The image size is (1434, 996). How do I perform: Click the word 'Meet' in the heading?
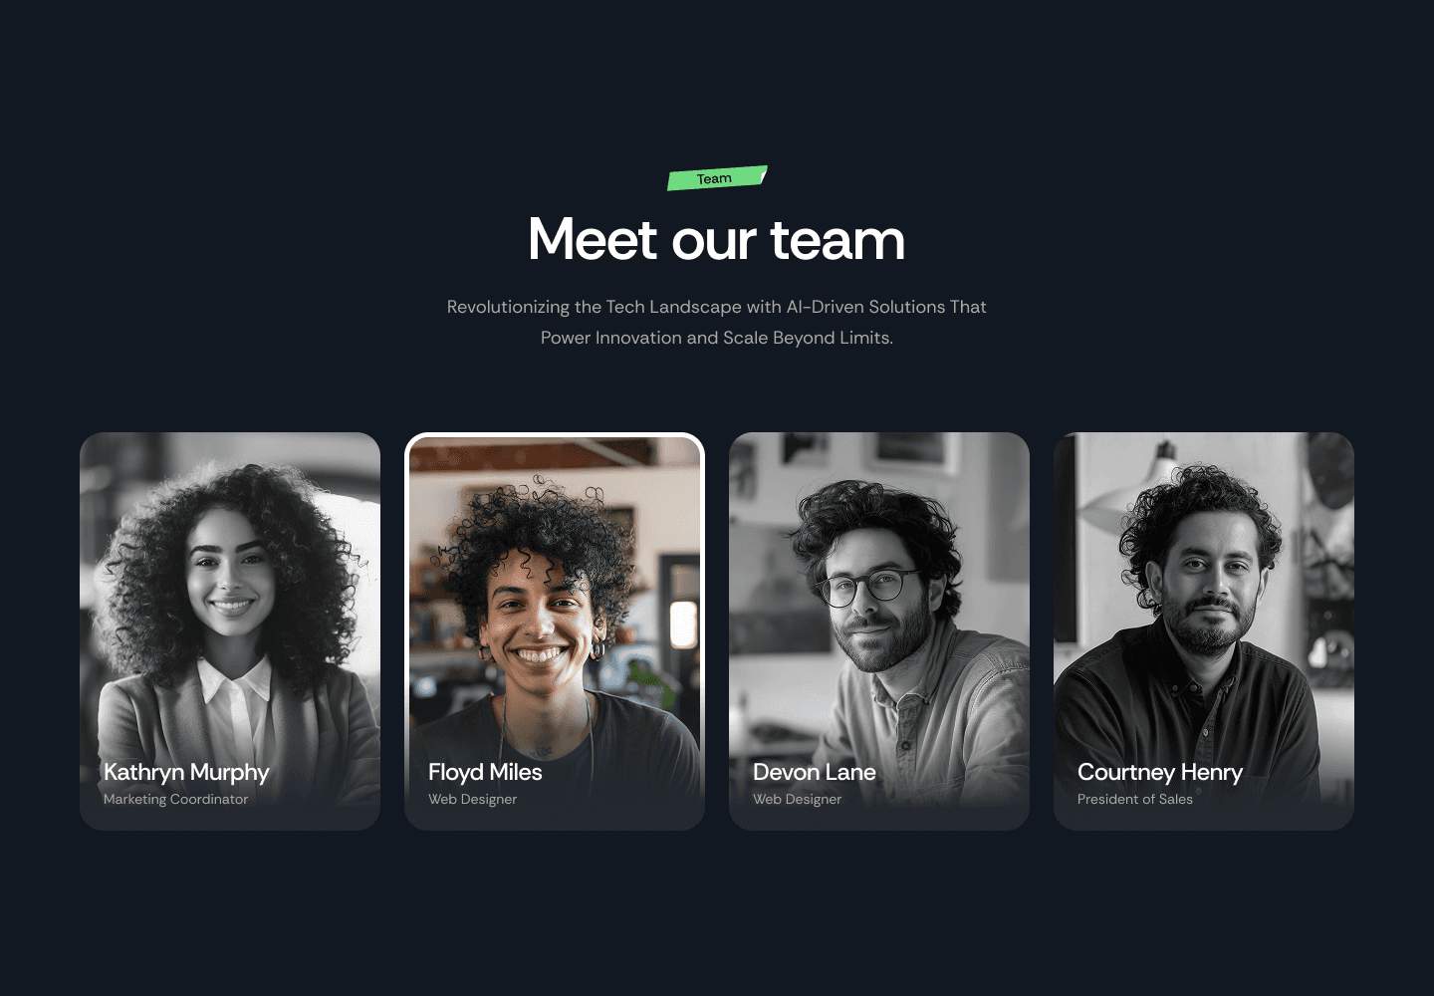tap(593, 240)
